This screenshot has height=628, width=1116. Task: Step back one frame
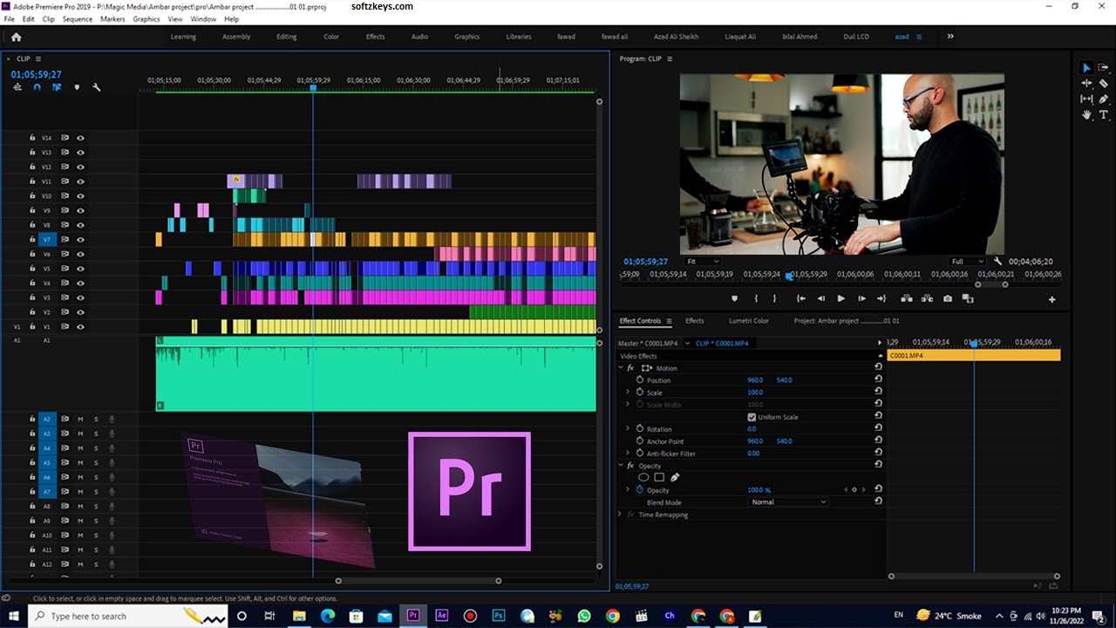(x=820, y=298)
